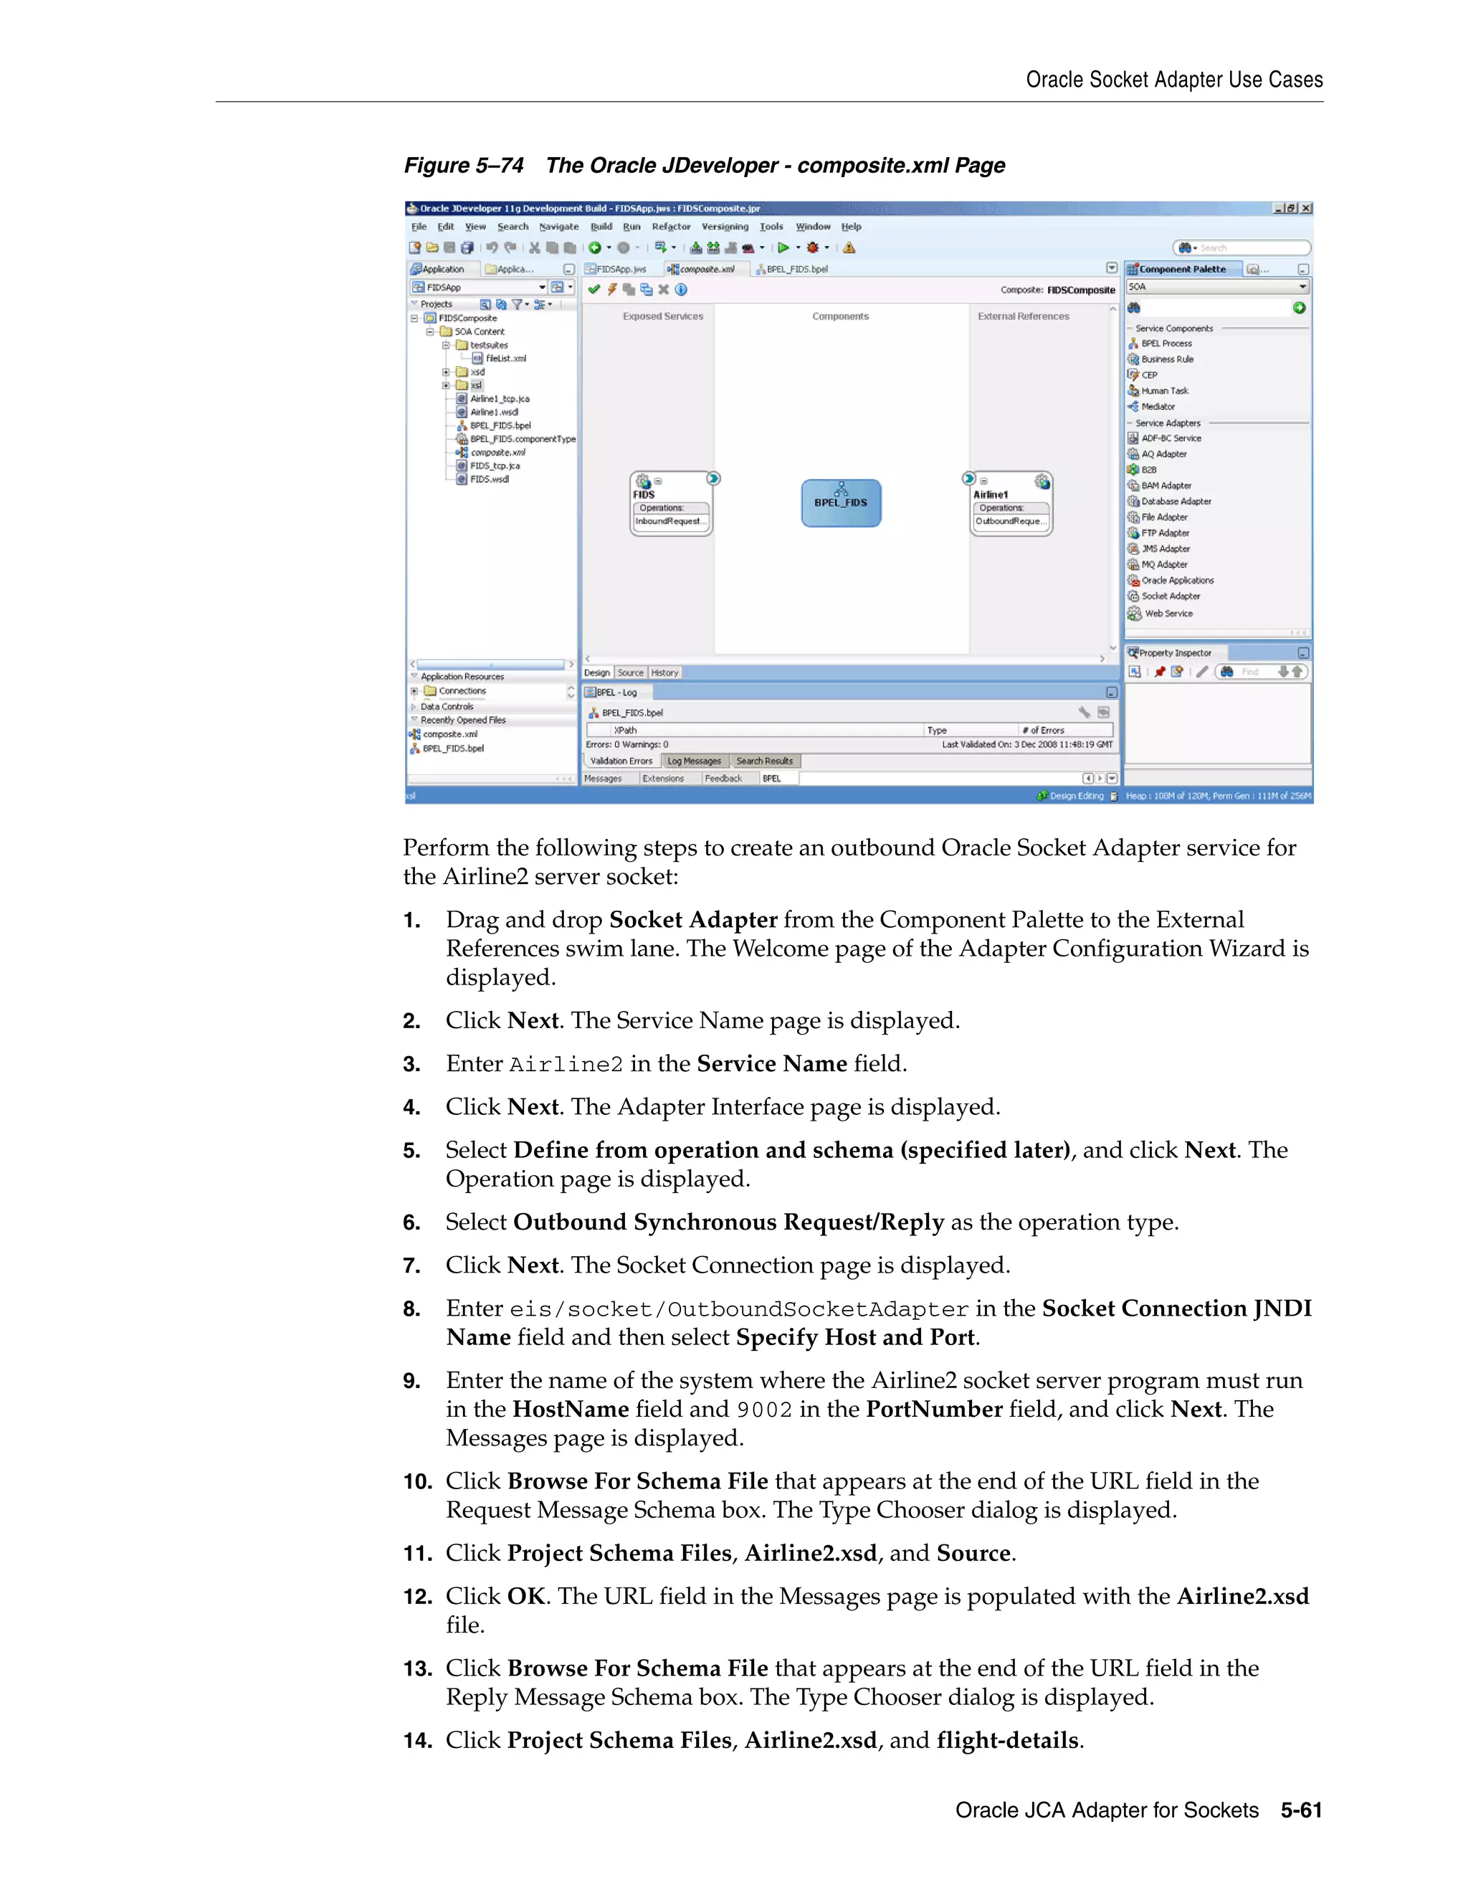Select Web Service in Component Palette
The width and height of the screenshot is (1468, 1900).
coord(1160,614)
